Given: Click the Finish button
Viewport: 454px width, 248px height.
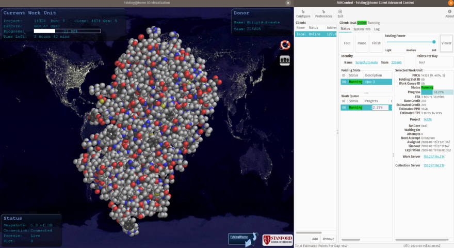Looking at the screenshot, I should tap(376, 43).
